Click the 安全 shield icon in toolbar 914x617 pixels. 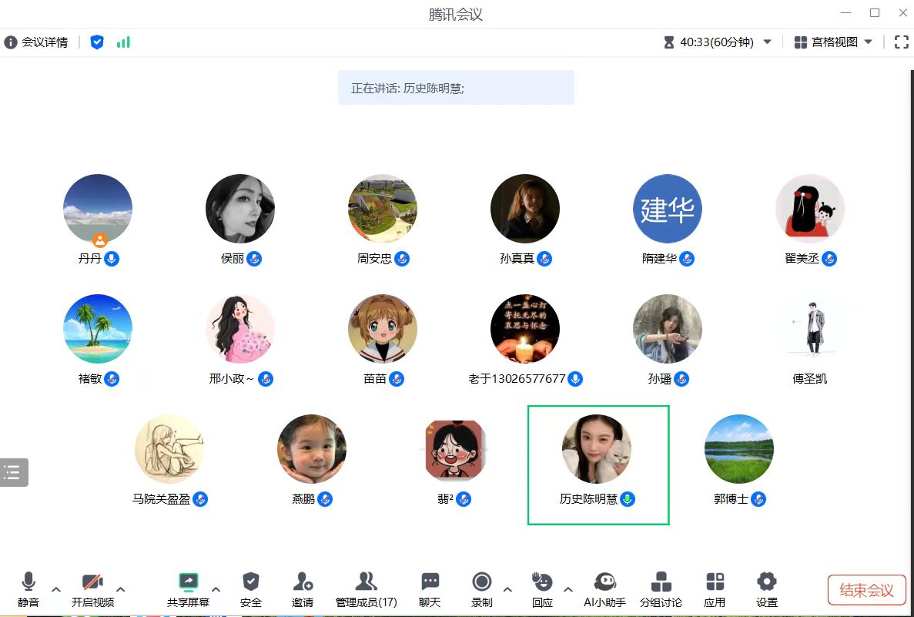pos(251,589)
